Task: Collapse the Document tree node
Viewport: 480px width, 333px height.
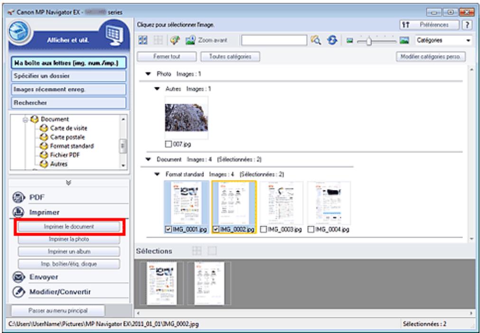Action: click(26, 120)
